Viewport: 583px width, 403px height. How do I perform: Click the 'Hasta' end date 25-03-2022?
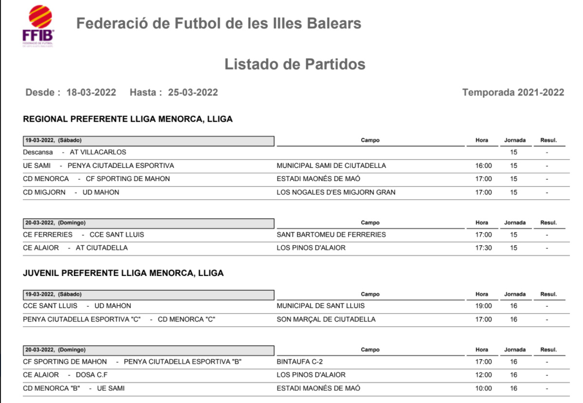193,92
